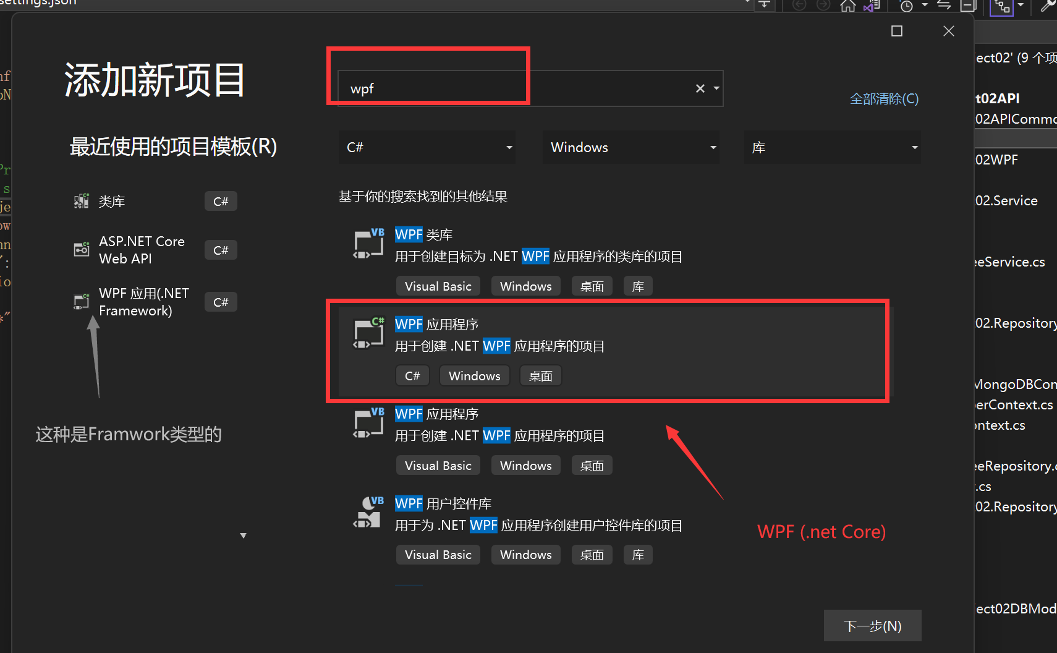Click the 基于你的搜索找到的其他结果 heading
The width and height of the screenshot is (1057, 653).
423,197
